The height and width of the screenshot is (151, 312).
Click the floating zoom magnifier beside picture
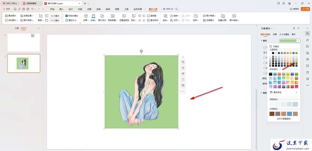[183, 68]
